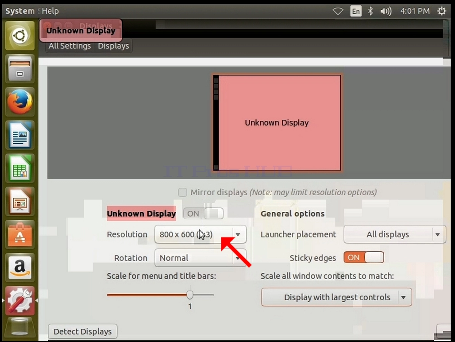The width and height of the screenshot is (455, 342).
Task: Open the Ubuntu Dash home icon
Action: pyautogui.click(x=20, y=36)
